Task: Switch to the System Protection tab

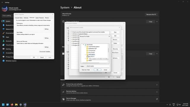Action: pos(39,18)
